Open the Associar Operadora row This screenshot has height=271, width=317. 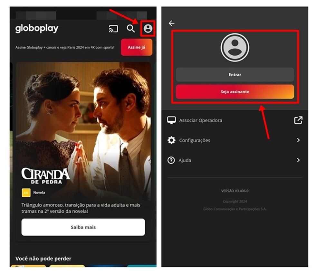click(201, 120)
